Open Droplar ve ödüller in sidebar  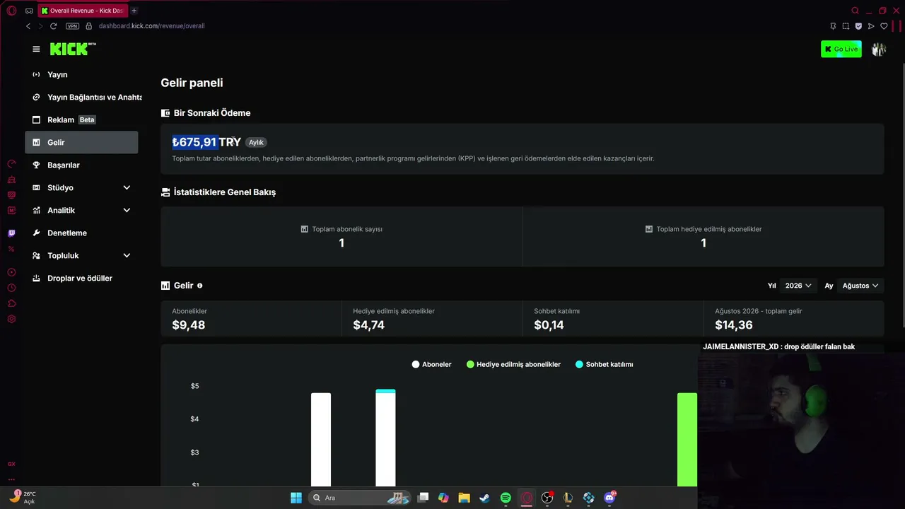(81, 278)
